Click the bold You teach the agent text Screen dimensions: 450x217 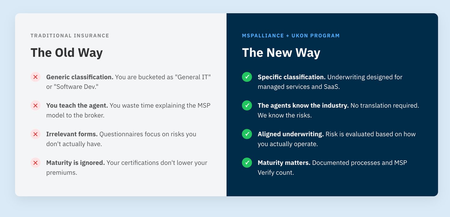(x=77, y=106)
